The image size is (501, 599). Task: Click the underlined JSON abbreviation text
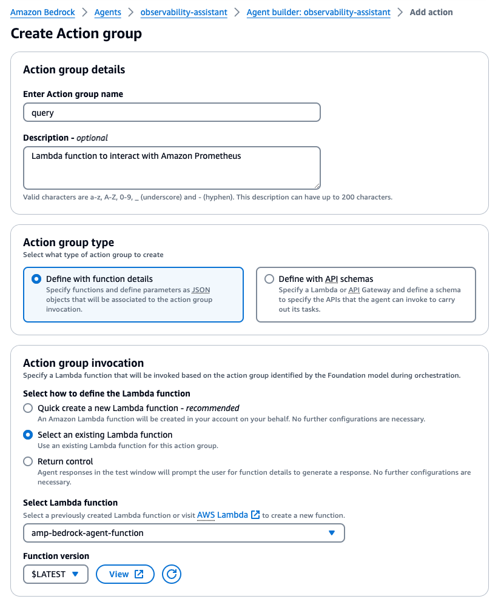[200, 290]
